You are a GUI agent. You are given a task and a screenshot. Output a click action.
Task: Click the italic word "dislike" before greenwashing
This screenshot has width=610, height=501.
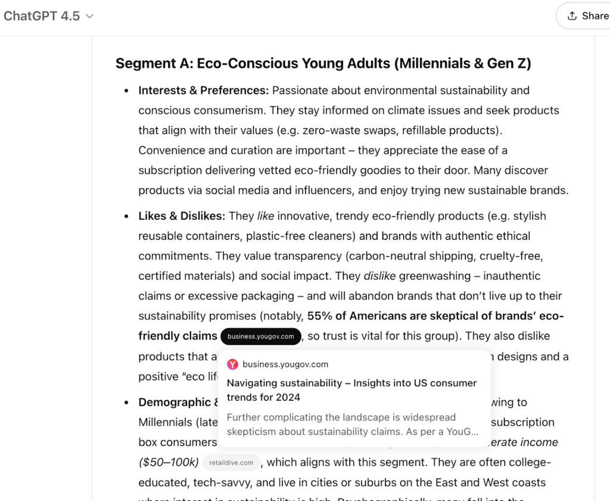[x=378, y=276]
